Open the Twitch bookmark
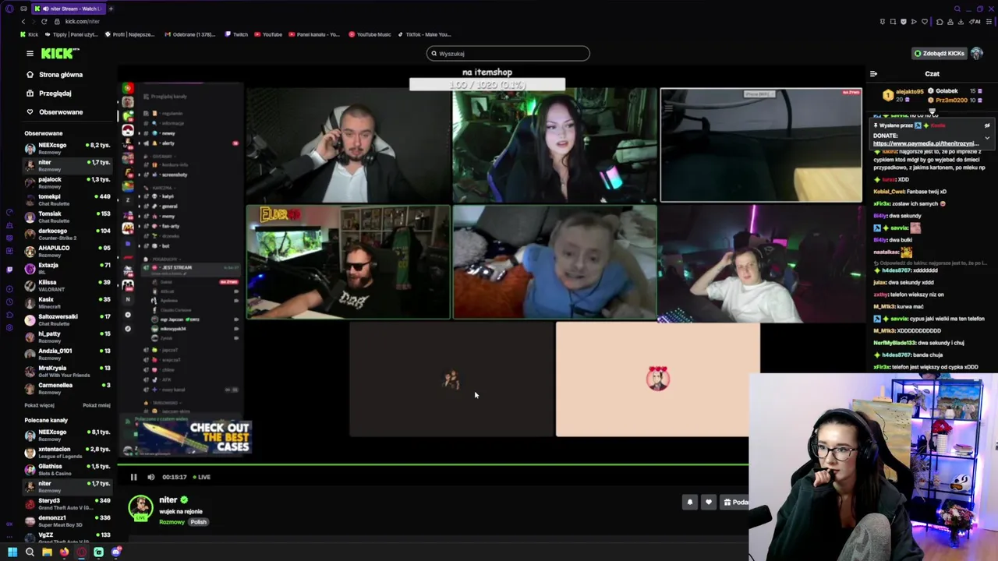 (x=236, y=34)
